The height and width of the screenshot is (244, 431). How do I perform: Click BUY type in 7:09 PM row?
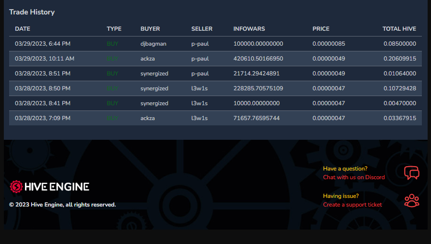112,118
